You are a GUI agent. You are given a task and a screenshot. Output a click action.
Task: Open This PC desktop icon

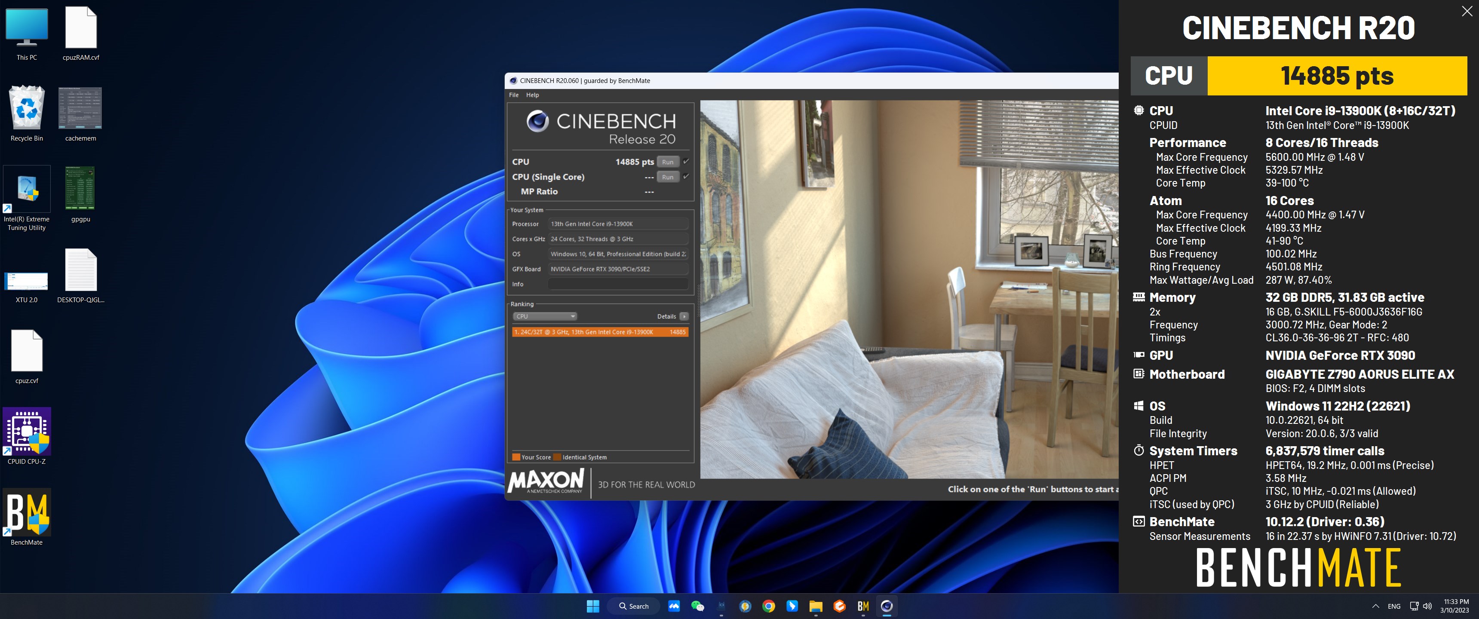pyautogui.click(x=26, y=33)
